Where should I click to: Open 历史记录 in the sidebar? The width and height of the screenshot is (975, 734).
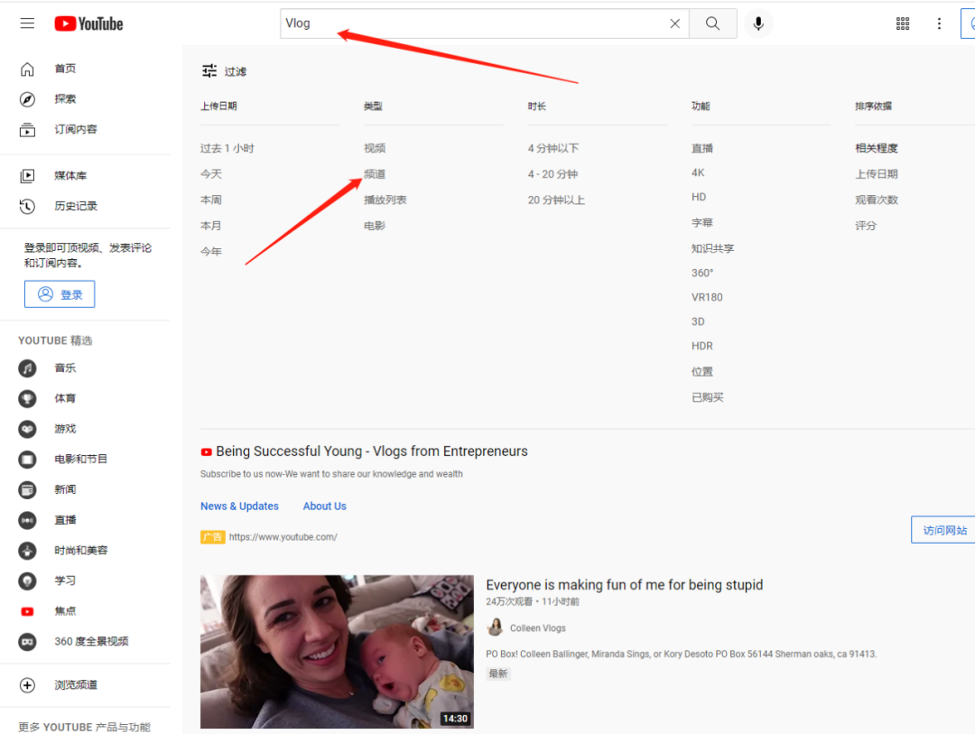click(75, 206)
